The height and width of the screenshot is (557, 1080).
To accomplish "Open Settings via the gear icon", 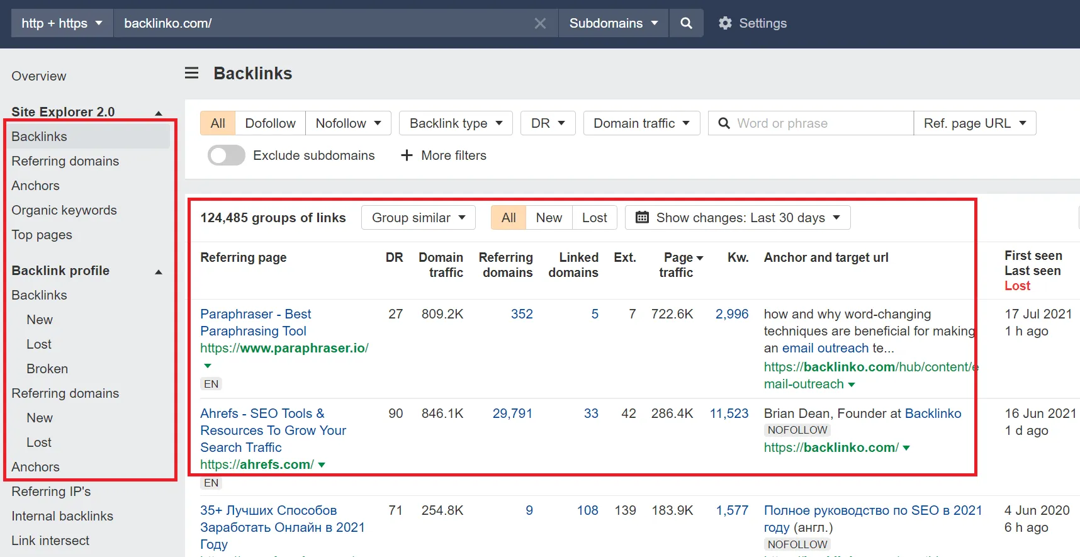I will click(x=725, y=23).
